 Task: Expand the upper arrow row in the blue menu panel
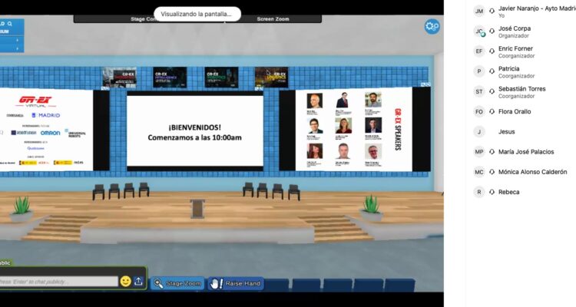point(12,40)
